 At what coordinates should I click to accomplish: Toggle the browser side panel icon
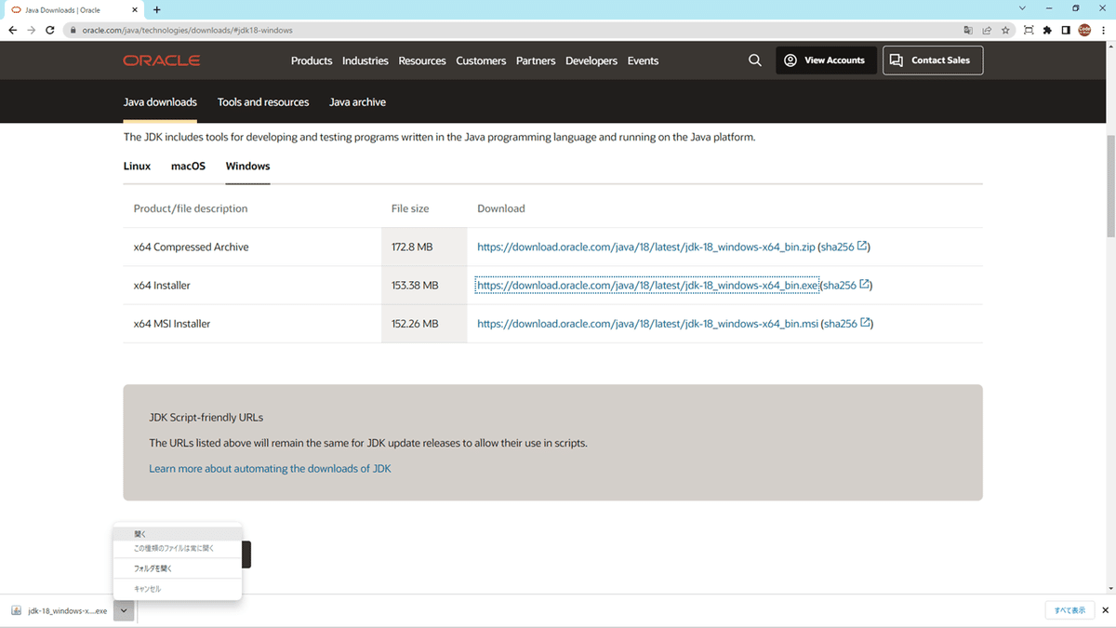coord(1066,30)
